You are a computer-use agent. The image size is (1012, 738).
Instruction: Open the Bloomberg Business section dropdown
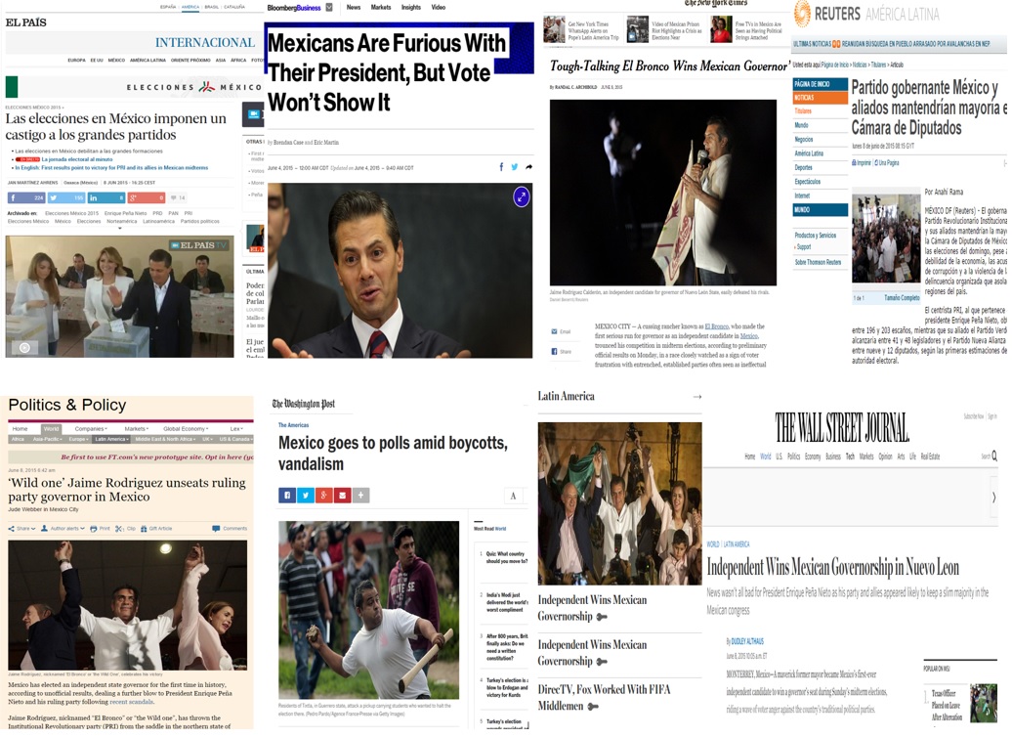329,7
